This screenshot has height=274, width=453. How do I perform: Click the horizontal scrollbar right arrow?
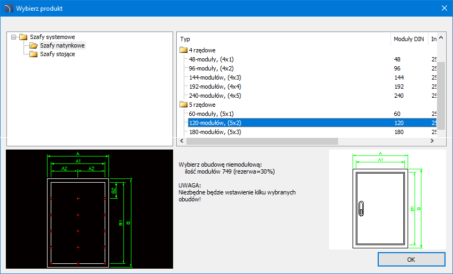pos(433,141)
